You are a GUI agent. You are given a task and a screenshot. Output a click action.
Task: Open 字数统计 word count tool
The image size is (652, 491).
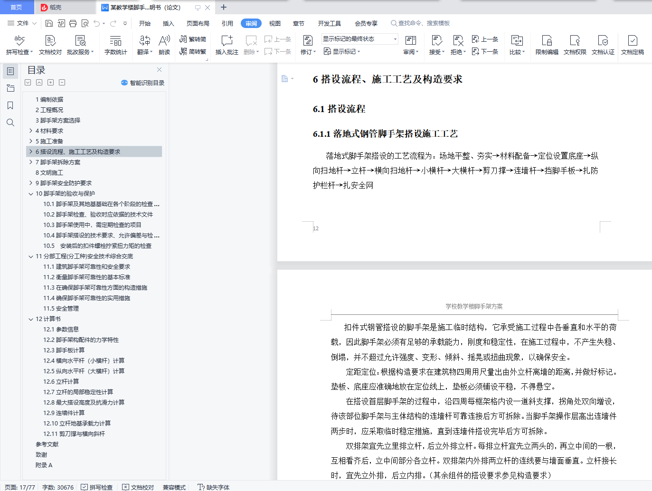tap(116, 45)
